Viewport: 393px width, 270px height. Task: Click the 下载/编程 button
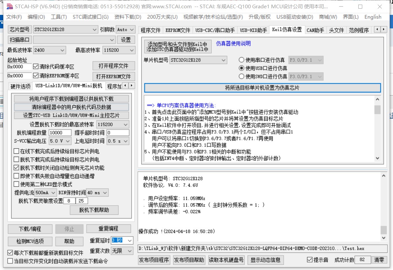point(30,229)
